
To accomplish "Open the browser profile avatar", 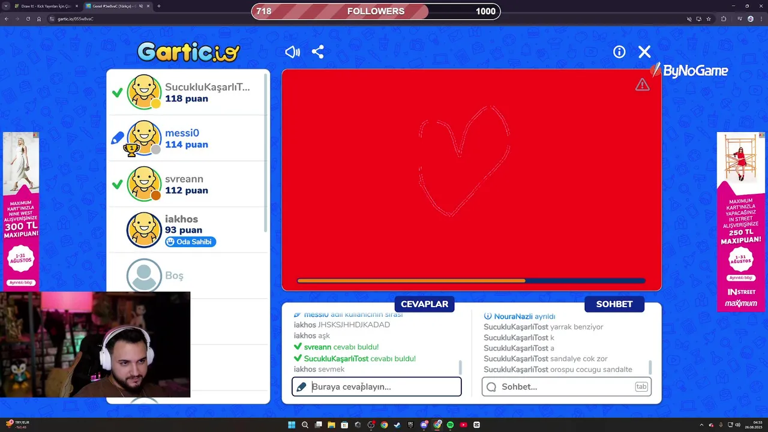I will (750, 19).
